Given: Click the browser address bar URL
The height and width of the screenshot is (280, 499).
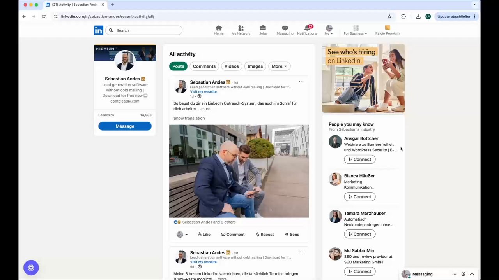Looking at the screenshot, I should (108, 16).
